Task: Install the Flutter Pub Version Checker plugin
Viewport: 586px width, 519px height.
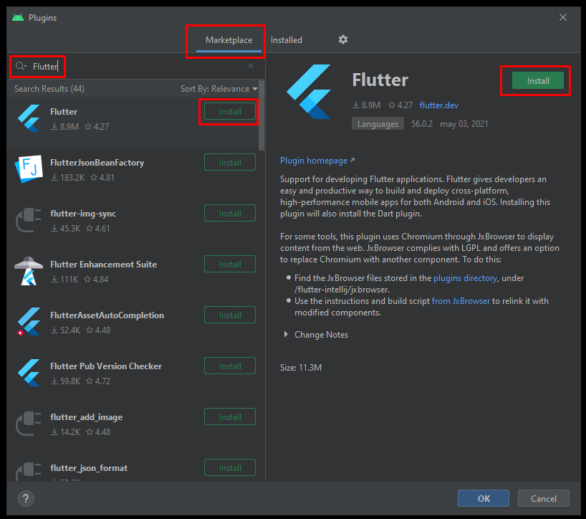Action: 230,366
